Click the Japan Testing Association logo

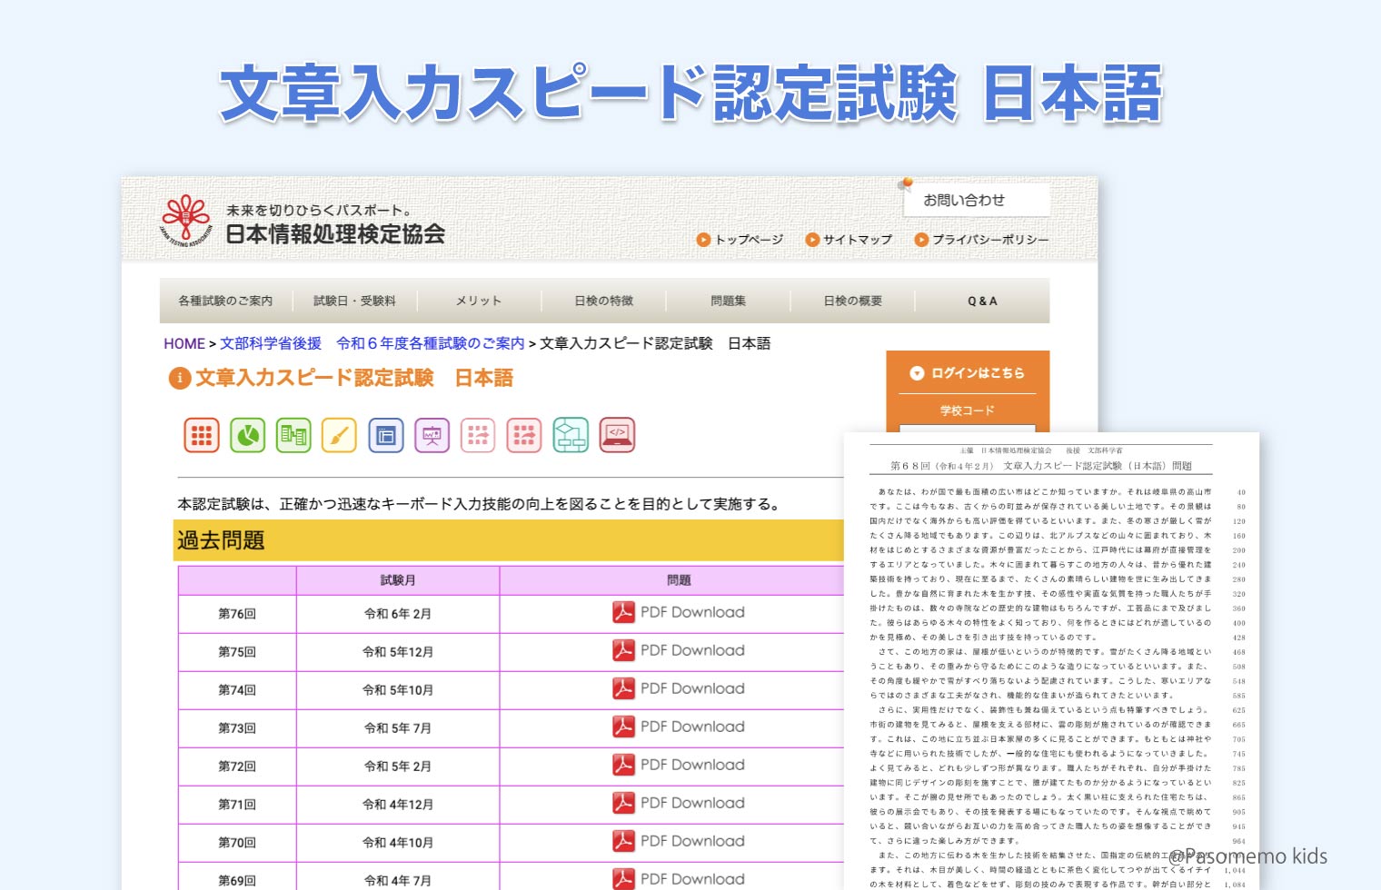tap(186, 221)
